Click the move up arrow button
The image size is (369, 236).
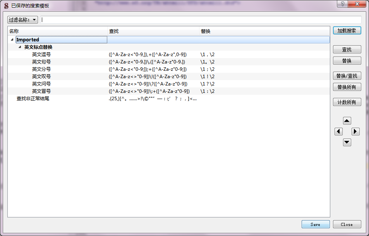pos(347,121)
